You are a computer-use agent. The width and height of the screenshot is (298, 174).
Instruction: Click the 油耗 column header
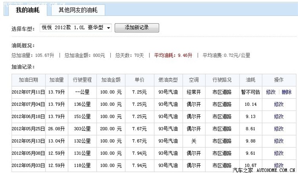[251, 80]
